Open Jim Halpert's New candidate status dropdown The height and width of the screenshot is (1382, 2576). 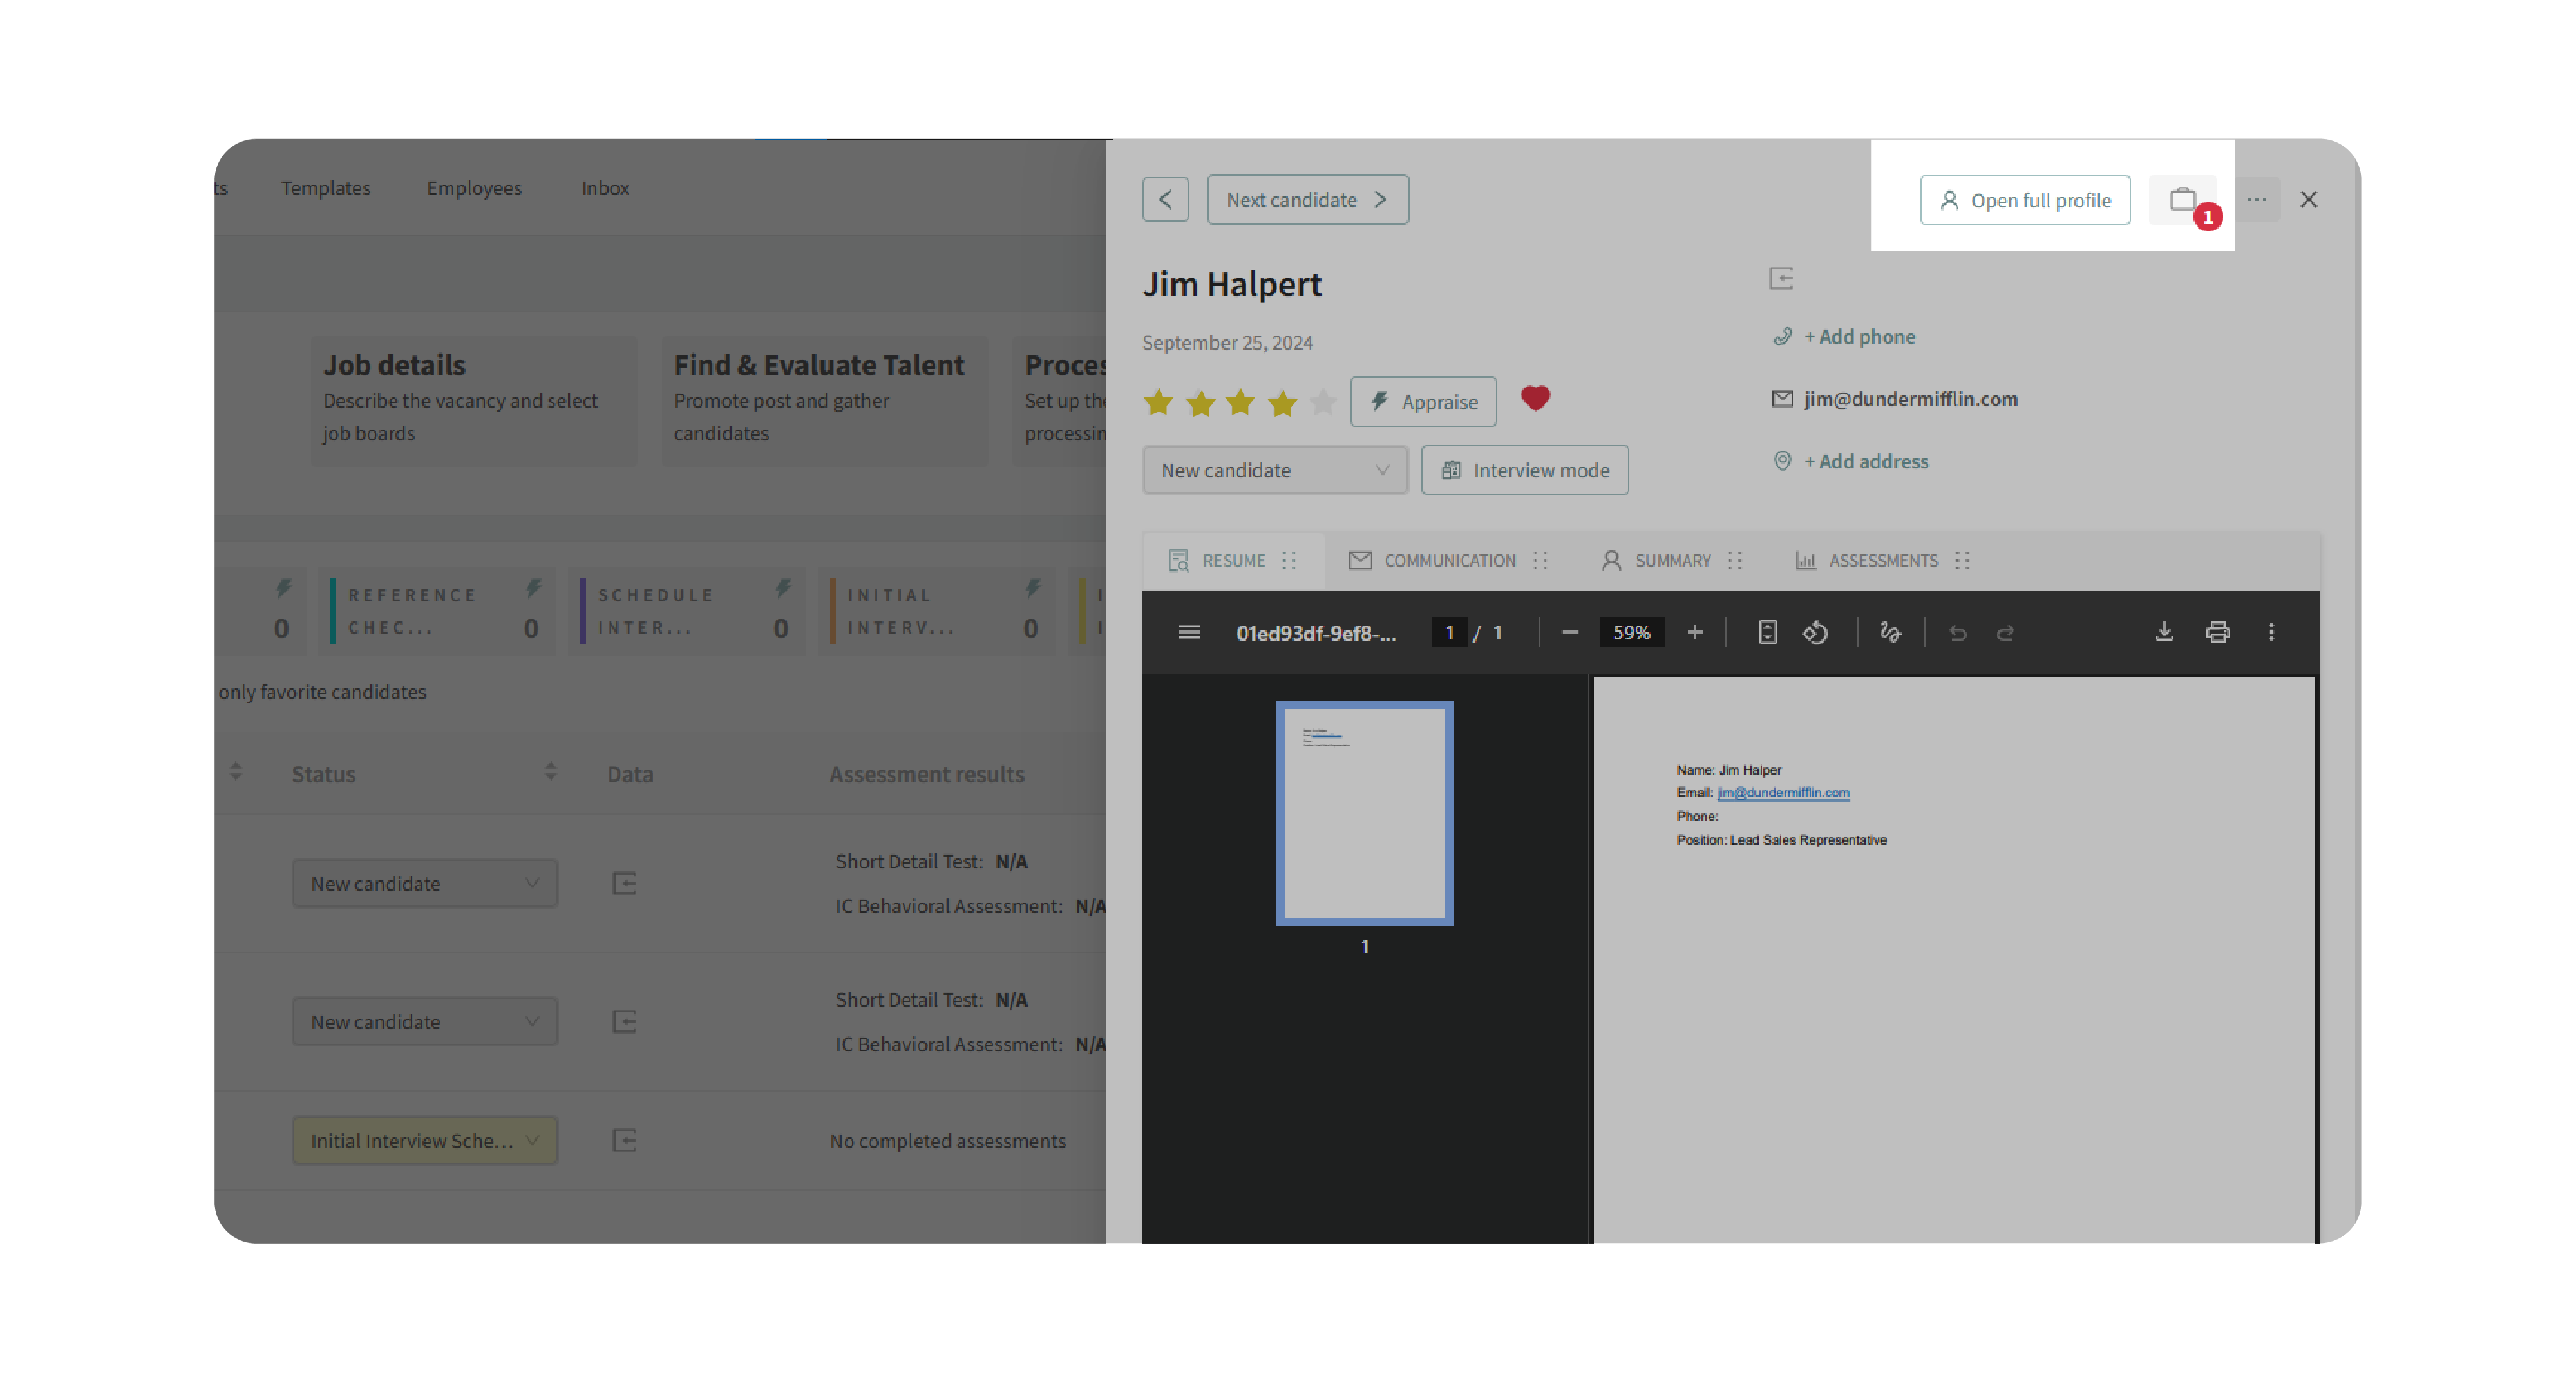click(1274, 470)
